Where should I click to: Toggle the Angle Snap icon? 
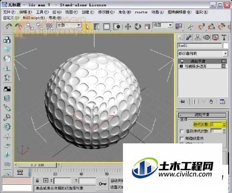pos(212,26)
